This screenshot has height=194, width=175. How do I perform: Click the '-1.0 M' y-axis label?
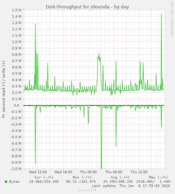pyautogui.click(x=16, y=169)
